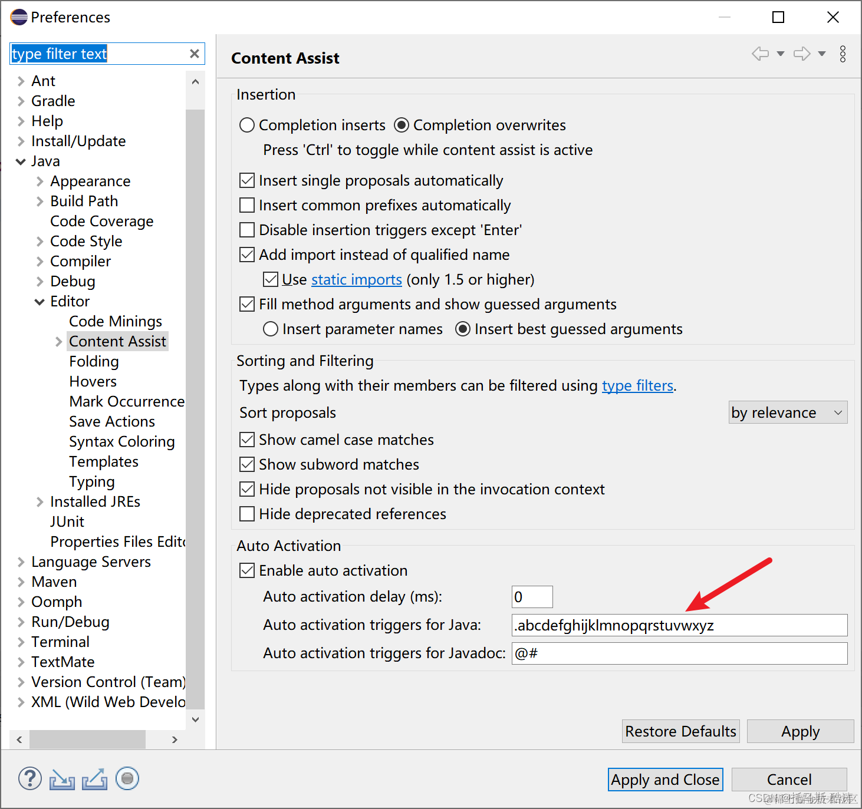
Task: Select the Completion overwrites radio button
Action: click(x=402, y=125)
